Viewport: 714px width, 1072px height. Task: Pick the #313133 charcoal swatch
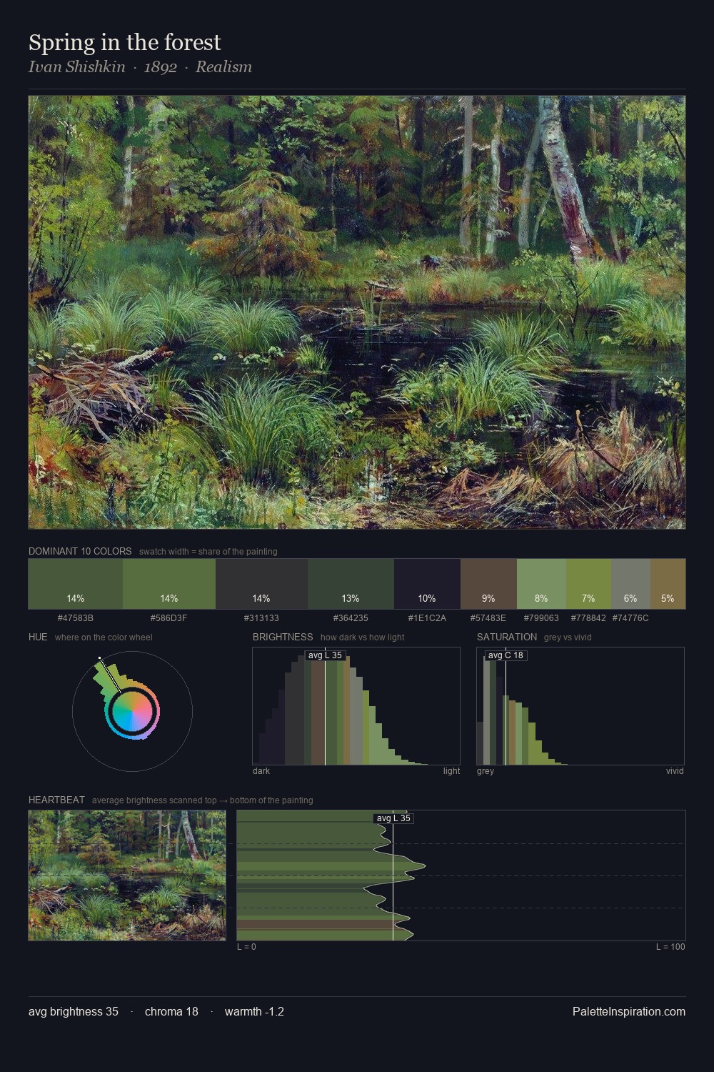pos(261,584)
